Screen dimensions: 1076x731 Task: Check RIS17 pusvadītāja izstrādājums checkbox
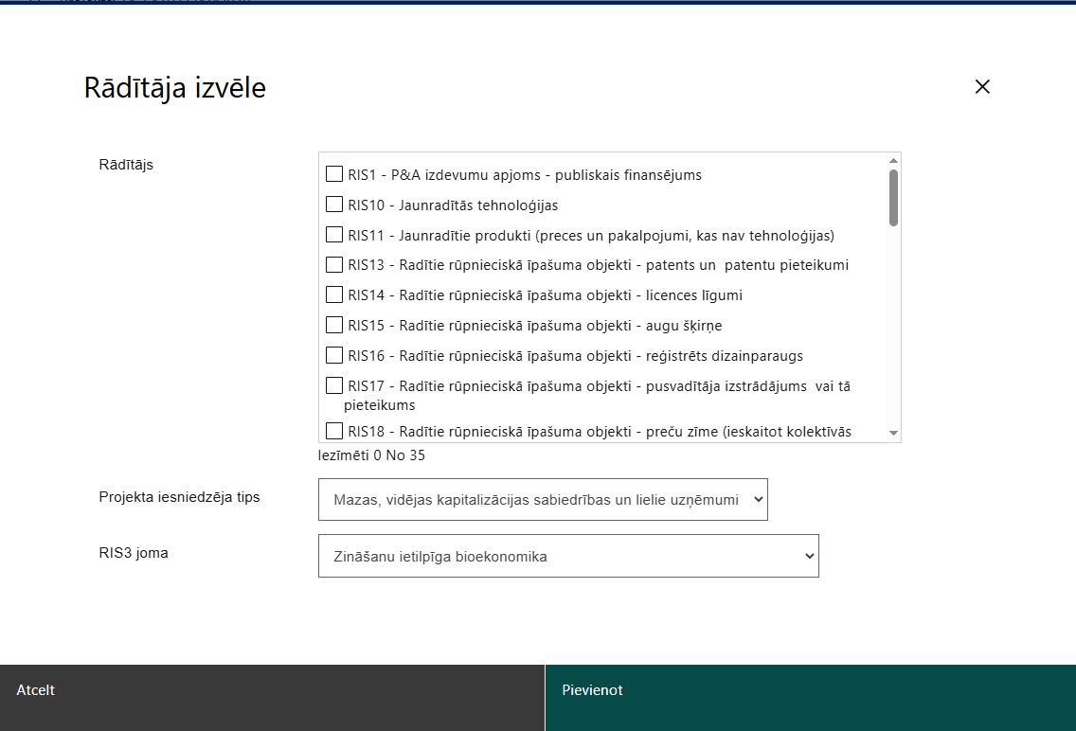click(334, 385)
